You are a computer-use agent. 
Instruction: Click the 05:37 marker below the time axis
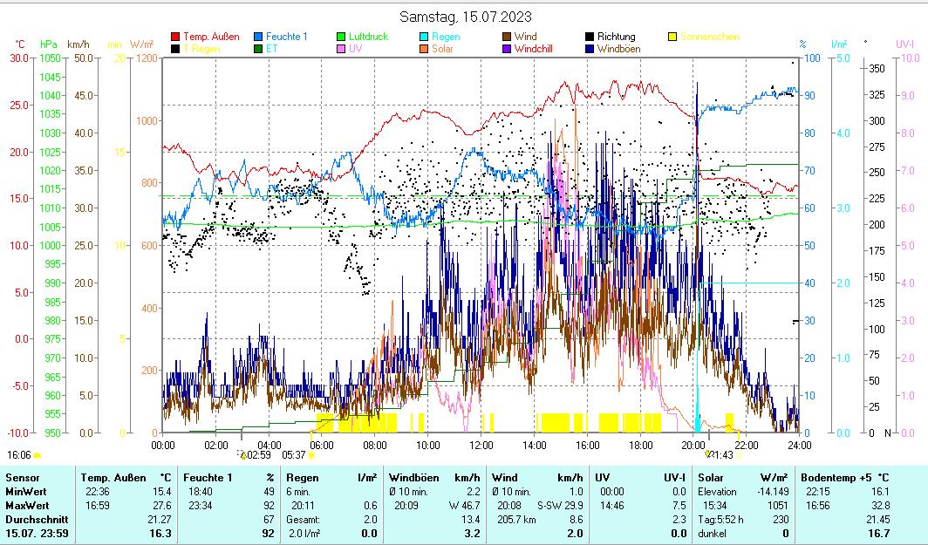[x=294, y=454]
